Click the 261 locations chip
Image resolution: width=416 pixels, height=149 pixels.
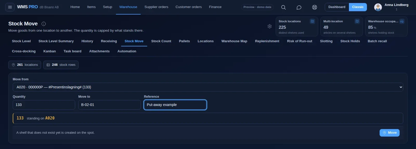[x=25, y=65]
